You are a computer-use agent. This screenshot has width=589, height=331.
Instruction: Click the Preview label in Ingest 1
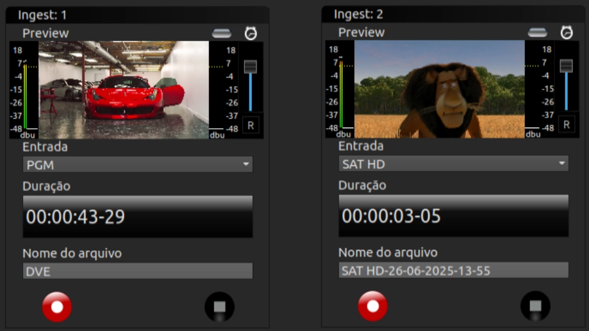pyautogui.click(x=45, y=34)
